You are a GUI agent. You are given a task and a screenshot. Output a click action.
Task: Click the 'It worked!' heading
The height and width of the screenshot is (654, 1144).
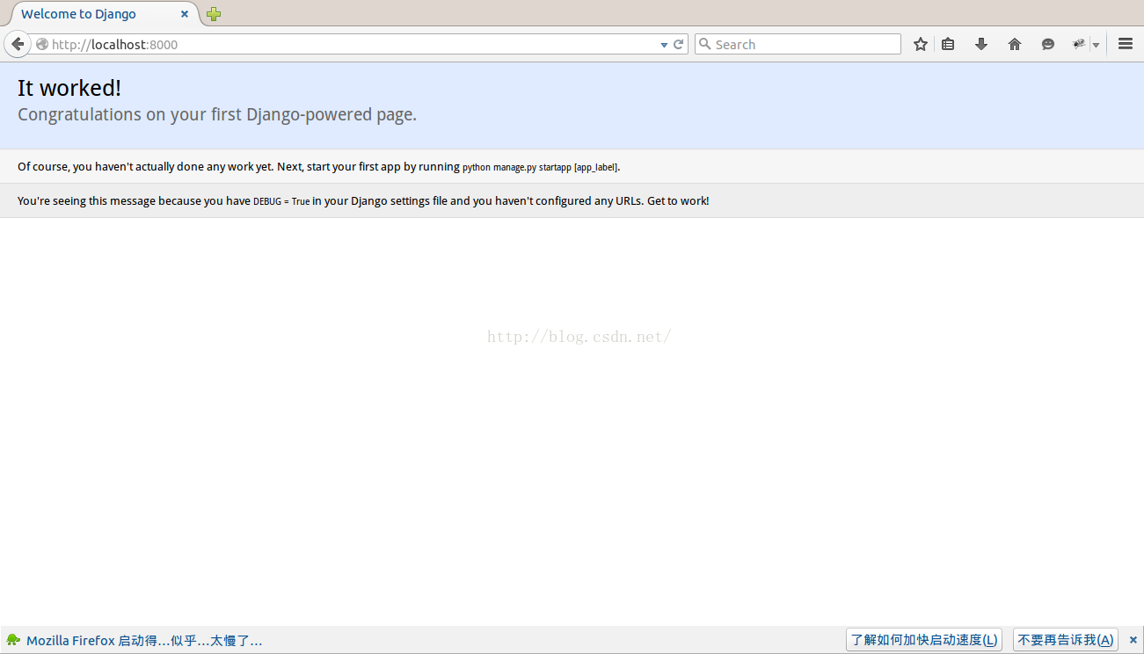69,88
